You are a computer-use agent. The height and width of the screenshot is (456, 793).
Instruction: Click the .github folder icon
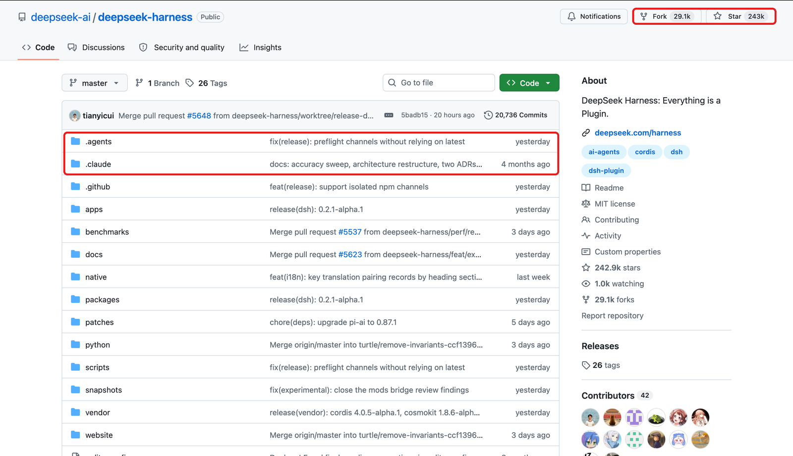[x=75, y=186]
